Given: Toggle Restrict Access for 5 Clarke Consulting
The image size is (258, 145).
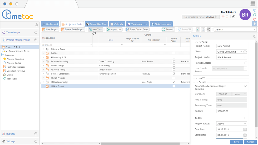Looking at the screenshot, I should [x=174, y=61].
